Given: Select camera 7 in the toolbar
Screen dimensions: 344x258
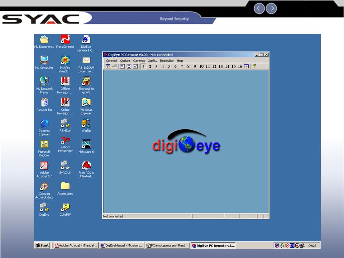Looking at the screenshot, I should 182,66.
